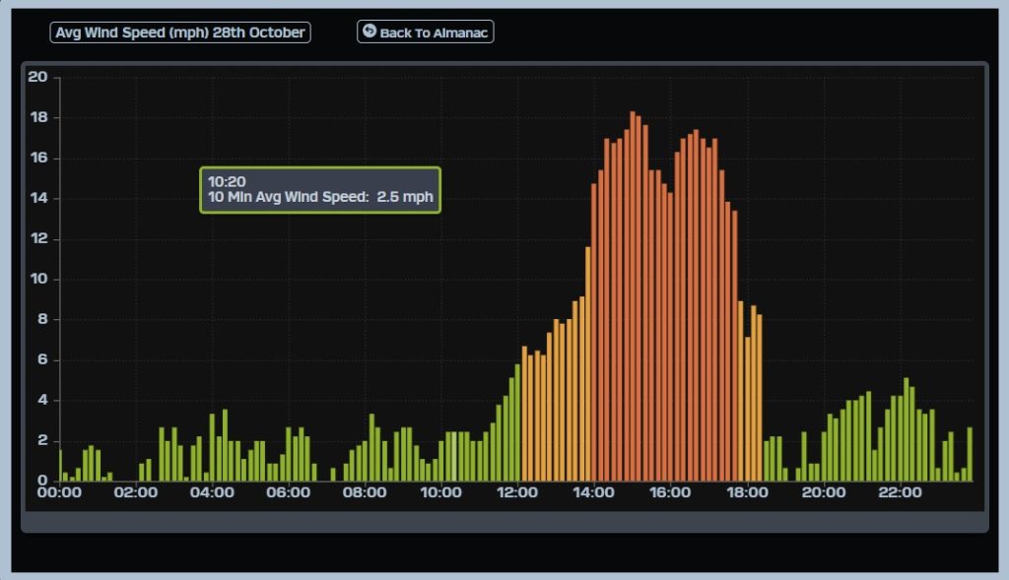Image resolution: width=1009 pixels, height=580 pixels.
Task: Click the Back To Almanac button text
Action: click(x=434, y=32)
